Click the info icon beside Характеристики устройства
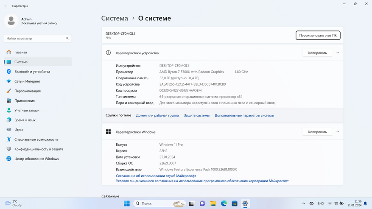Viewport: 372px width, 209px height. point(108,53)
